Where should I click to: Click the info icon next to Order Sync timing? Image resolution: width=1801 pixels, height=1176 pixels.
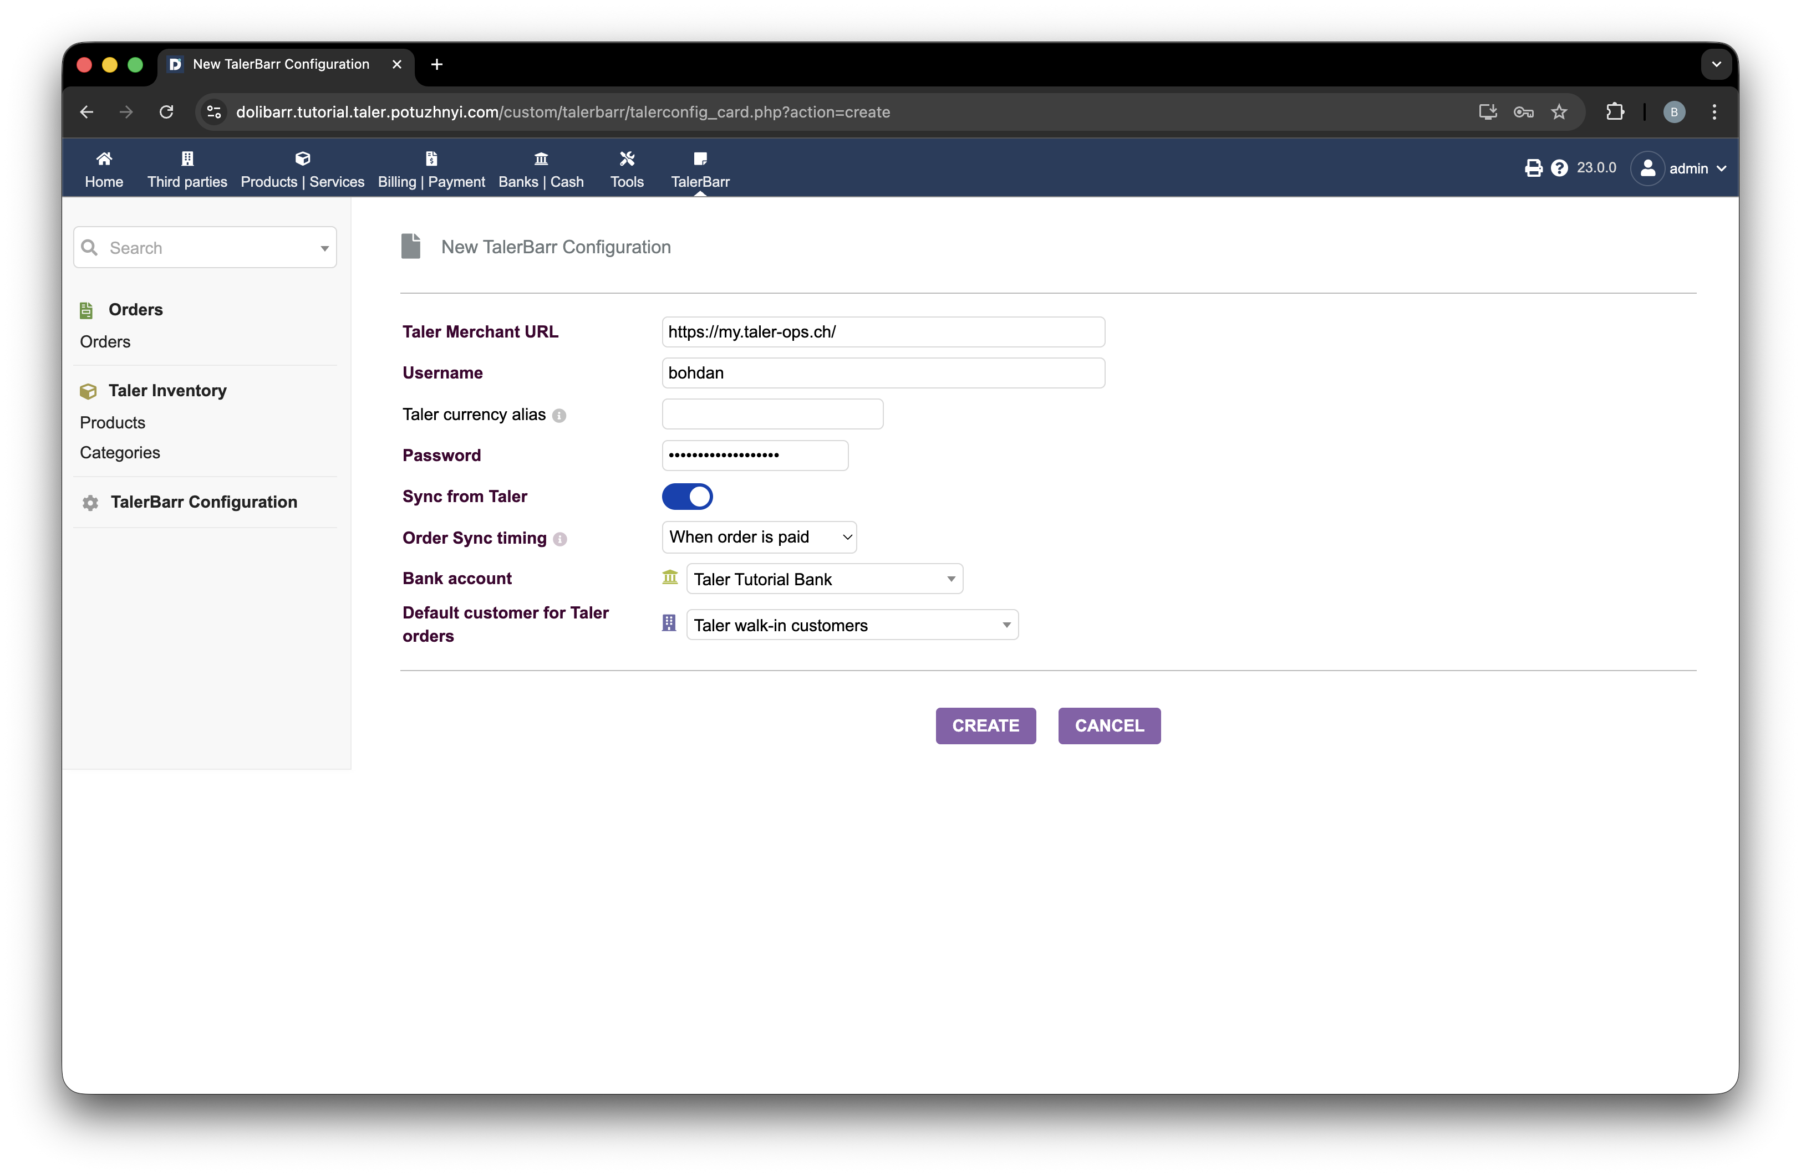(560, 539)
